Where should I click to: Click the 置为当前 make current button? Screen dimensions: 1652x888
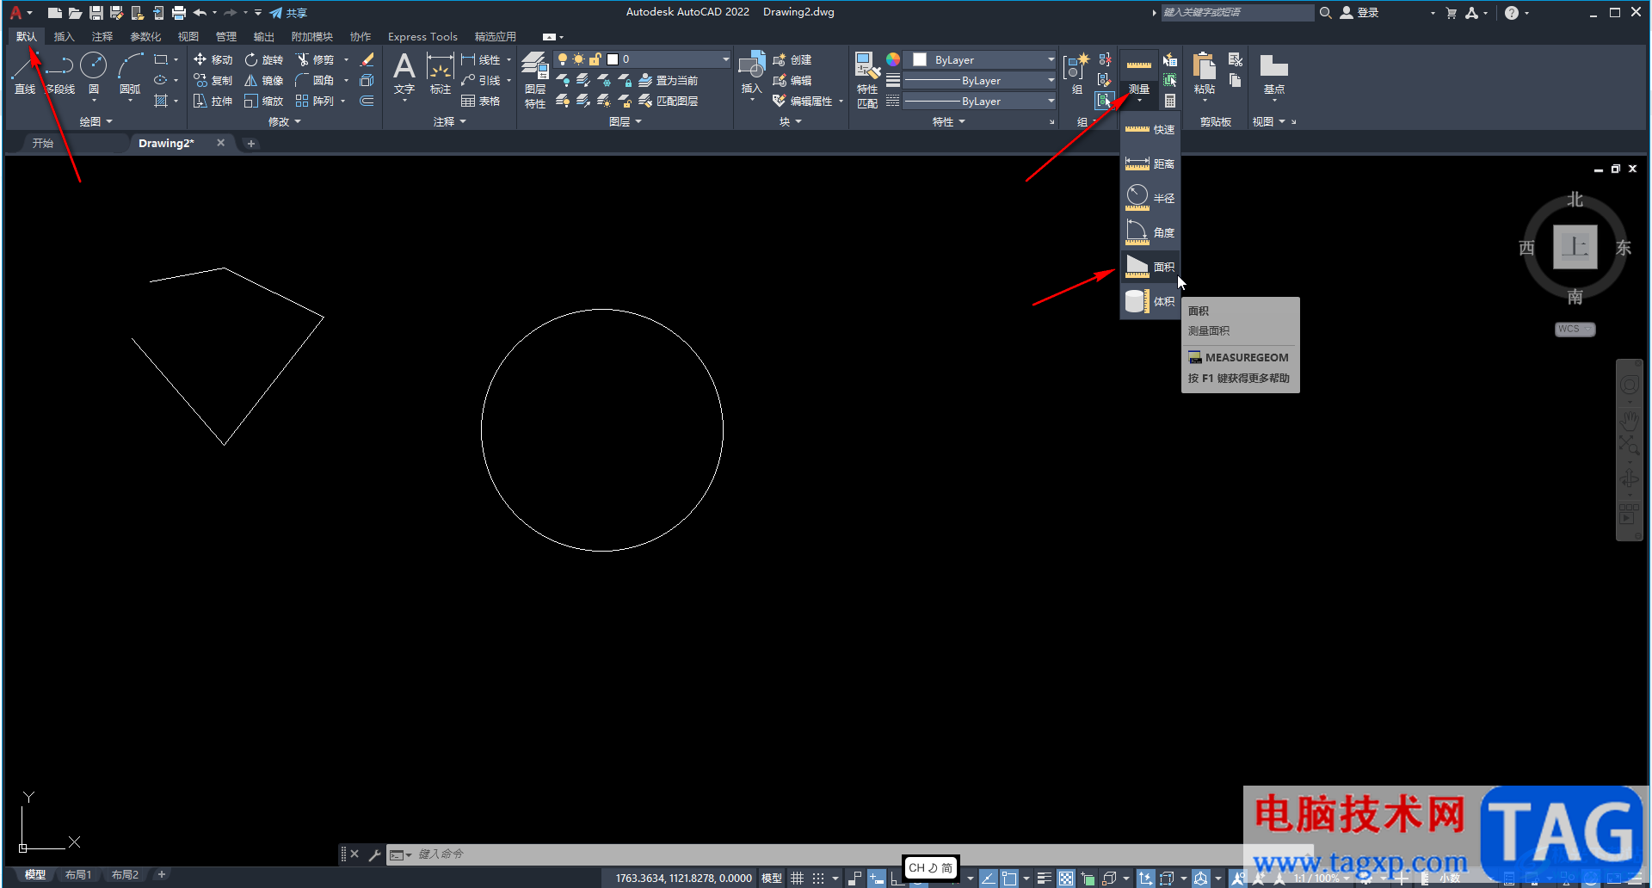point(668,80)
